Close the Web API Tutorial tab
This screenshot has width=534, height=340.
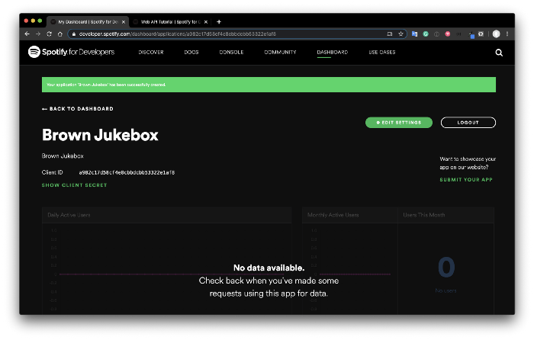tap(206, 22)
